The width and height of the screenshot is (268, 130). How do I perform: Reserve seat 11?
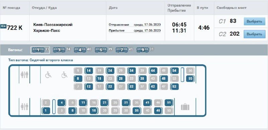[83, 103]
